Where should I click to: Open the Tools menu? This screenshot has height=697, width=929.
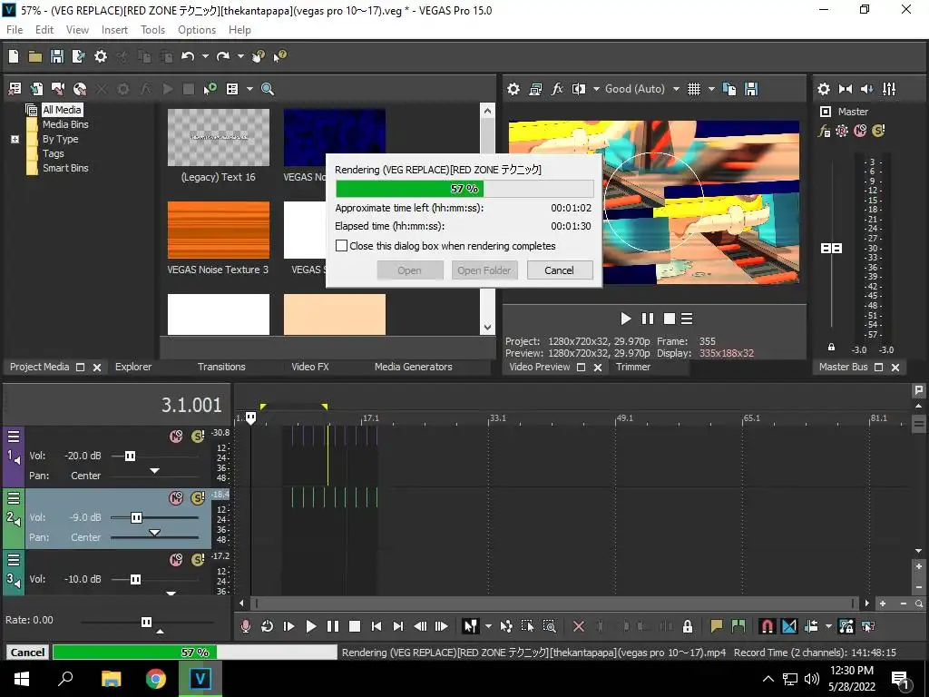point(152,30)
